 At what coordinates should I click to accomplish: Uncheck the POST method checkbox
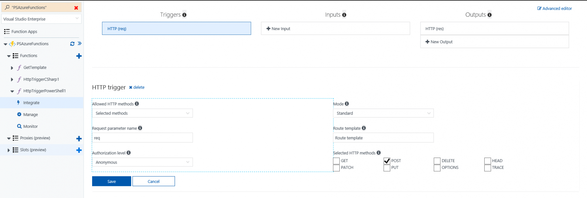[x=387, y=161]
